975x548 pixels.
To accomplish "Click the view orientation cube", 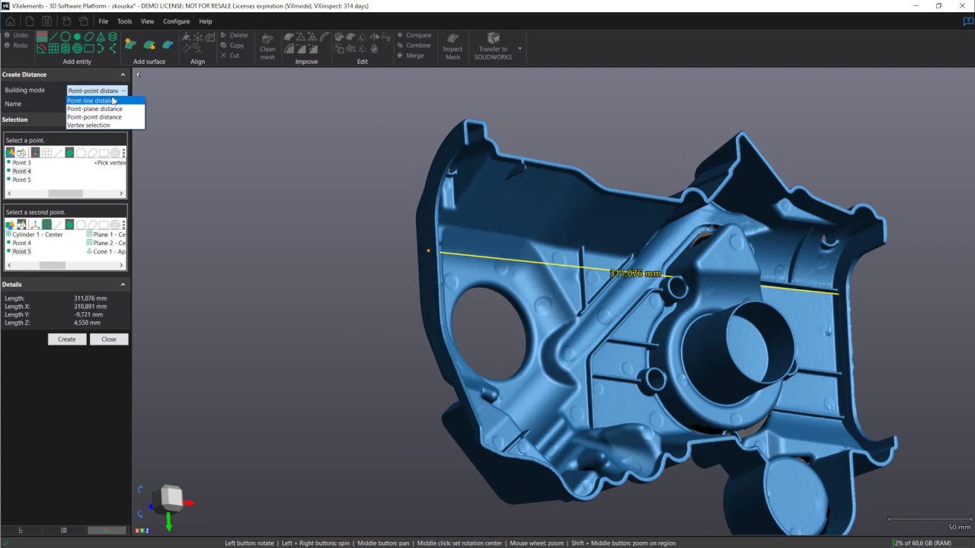I will point(171,498).
